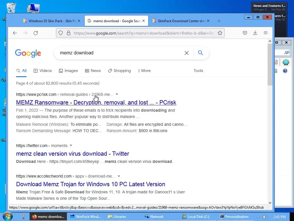Screen dimensions: 294x221
Task: Bookmark this page with the star icon
Action: point(220,33)
